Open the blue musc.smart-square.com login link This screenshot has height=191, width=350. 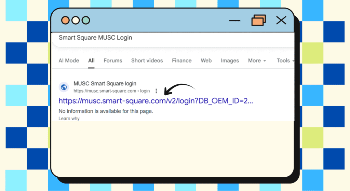[x=156, y=101]
